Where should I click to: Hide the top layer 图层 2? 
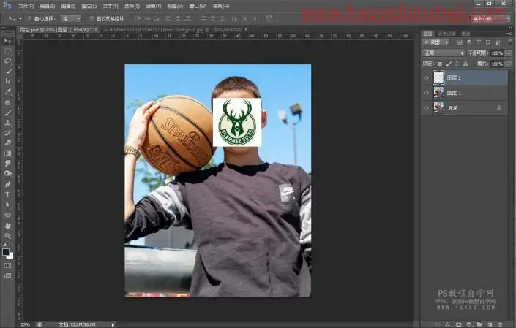pyautogui.click(x=426, y=78)
